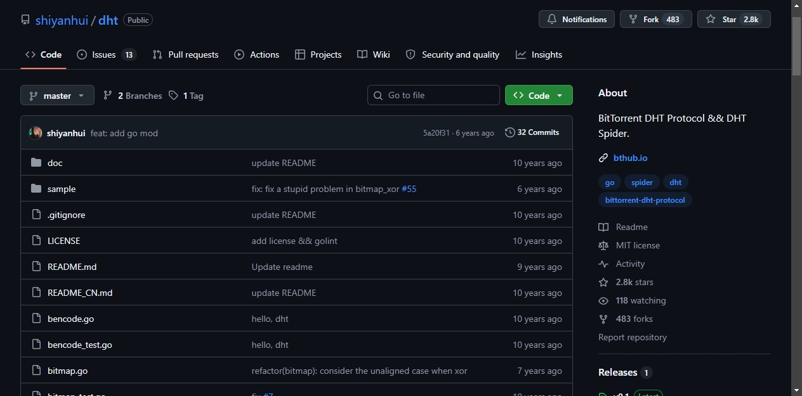The height and width of the screenshot is (396, 802).
Task: Click the repository icon beside shiyanhui
Action: pos(25,20)
